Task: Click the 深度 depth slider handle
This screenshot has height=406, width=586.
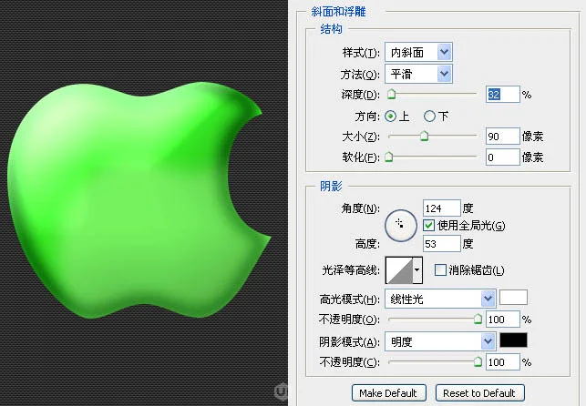Action: (x=391, y=94)
